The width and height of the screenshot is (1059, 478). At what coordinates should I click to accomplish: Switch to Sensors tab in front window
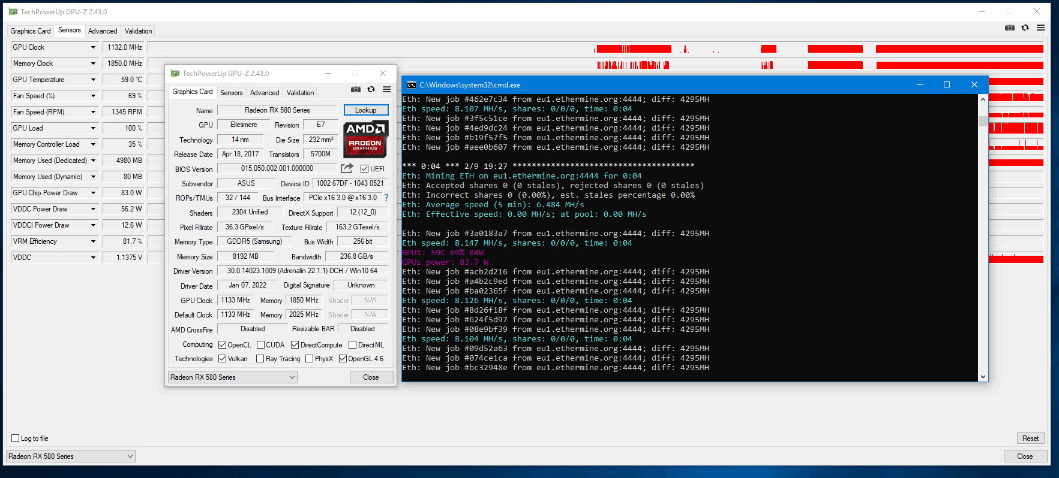tap(232, 93)
